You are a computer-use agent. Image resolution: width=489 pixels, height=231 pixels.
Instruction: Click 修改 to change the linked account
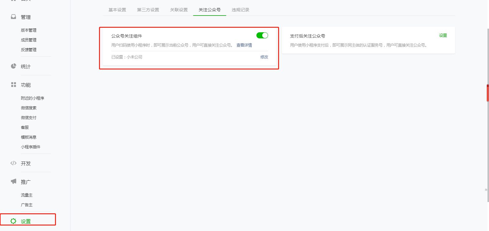point(264,57)
